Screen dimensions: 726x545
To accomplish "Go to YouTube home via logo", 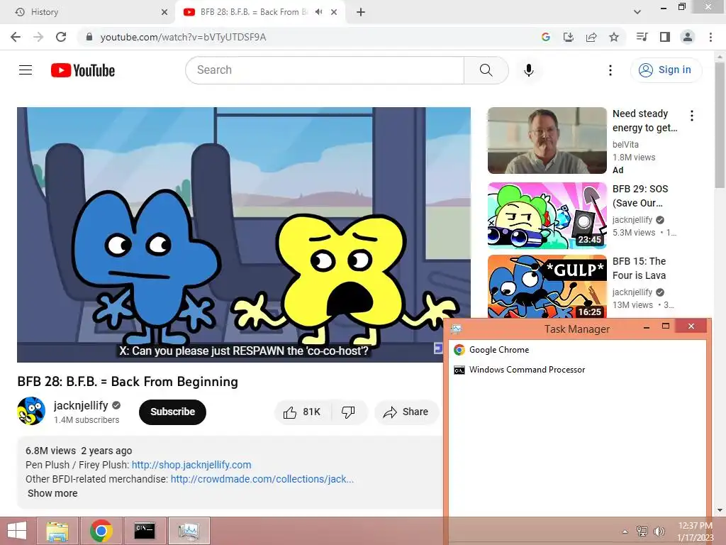I will 83,70.
